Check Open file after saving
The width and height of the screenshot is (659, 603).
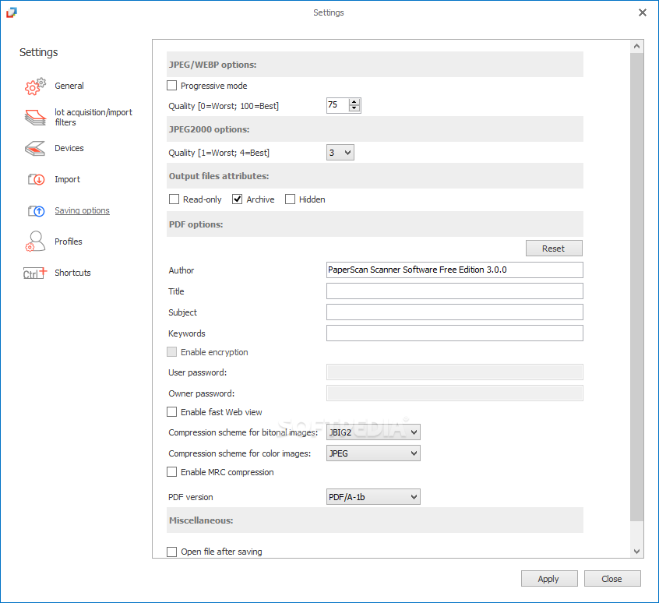point(171,552)
